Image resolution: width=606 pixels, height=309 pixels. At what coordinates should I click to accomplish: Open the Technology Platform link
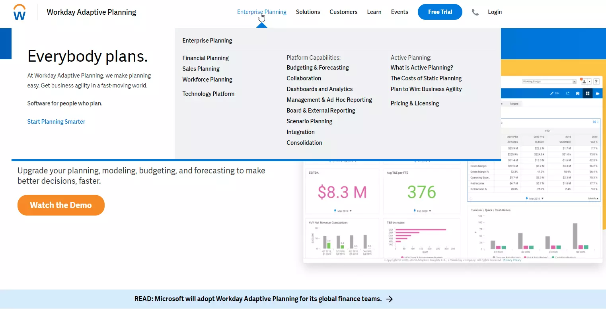[208, 94]
